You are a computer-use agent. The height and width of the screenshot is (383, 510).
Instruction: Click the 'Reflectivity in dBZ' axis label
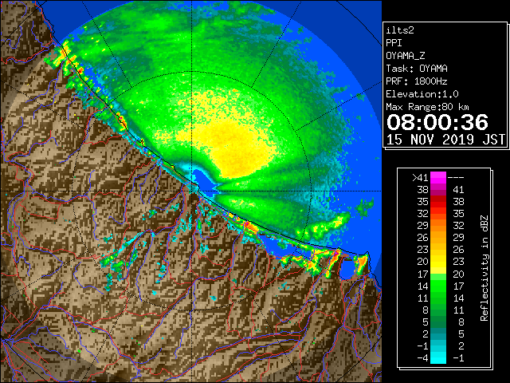pyautogui.click(x=484, y=268)
